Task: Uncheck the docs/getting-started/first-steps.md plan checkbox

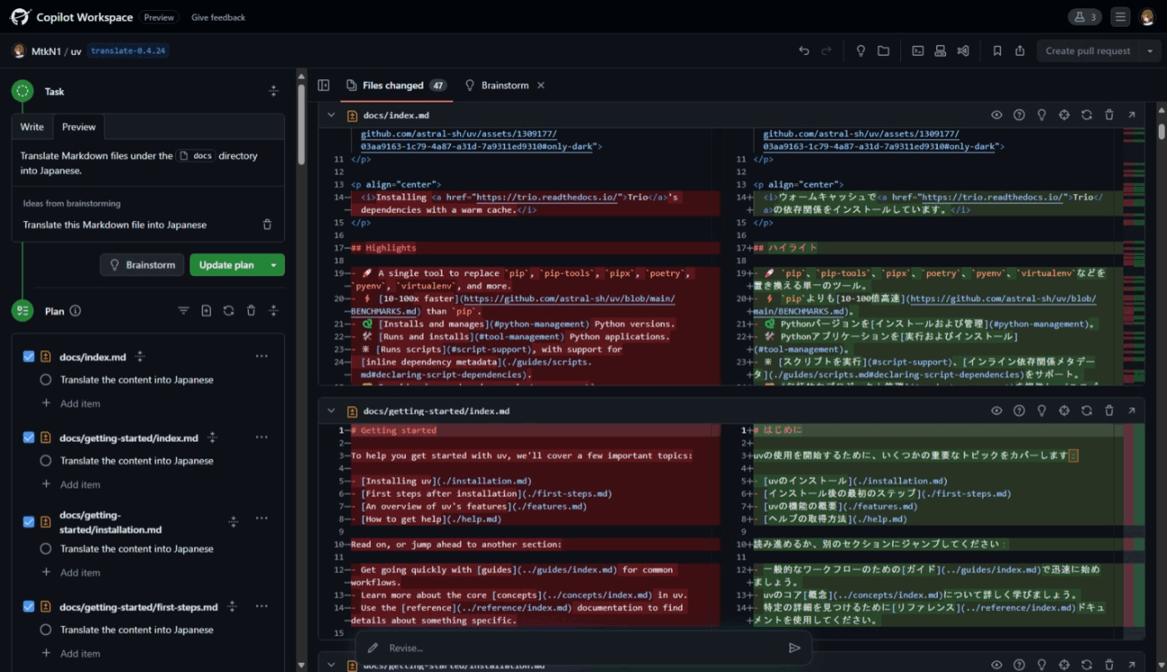Action: pyautogui.click(x=28, y=607)
